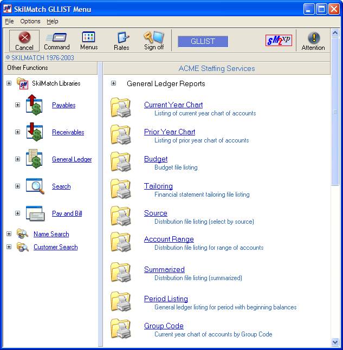343x350 pixels.
Task: Click the Source printer-folder icon
Action: [x=121, y=216]
